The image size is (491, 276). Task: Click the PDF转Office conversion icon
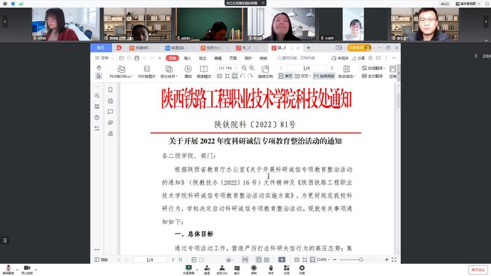tap(120, 69)
